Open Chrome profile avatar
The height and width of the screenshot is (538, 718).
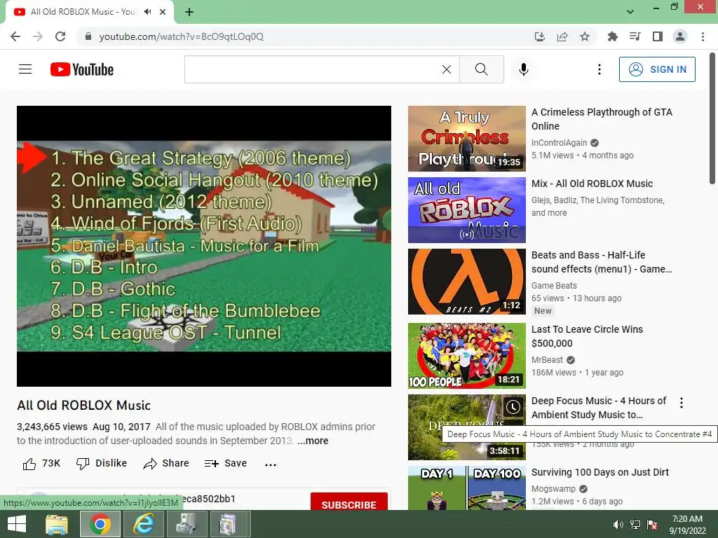(x=680, y=36)
